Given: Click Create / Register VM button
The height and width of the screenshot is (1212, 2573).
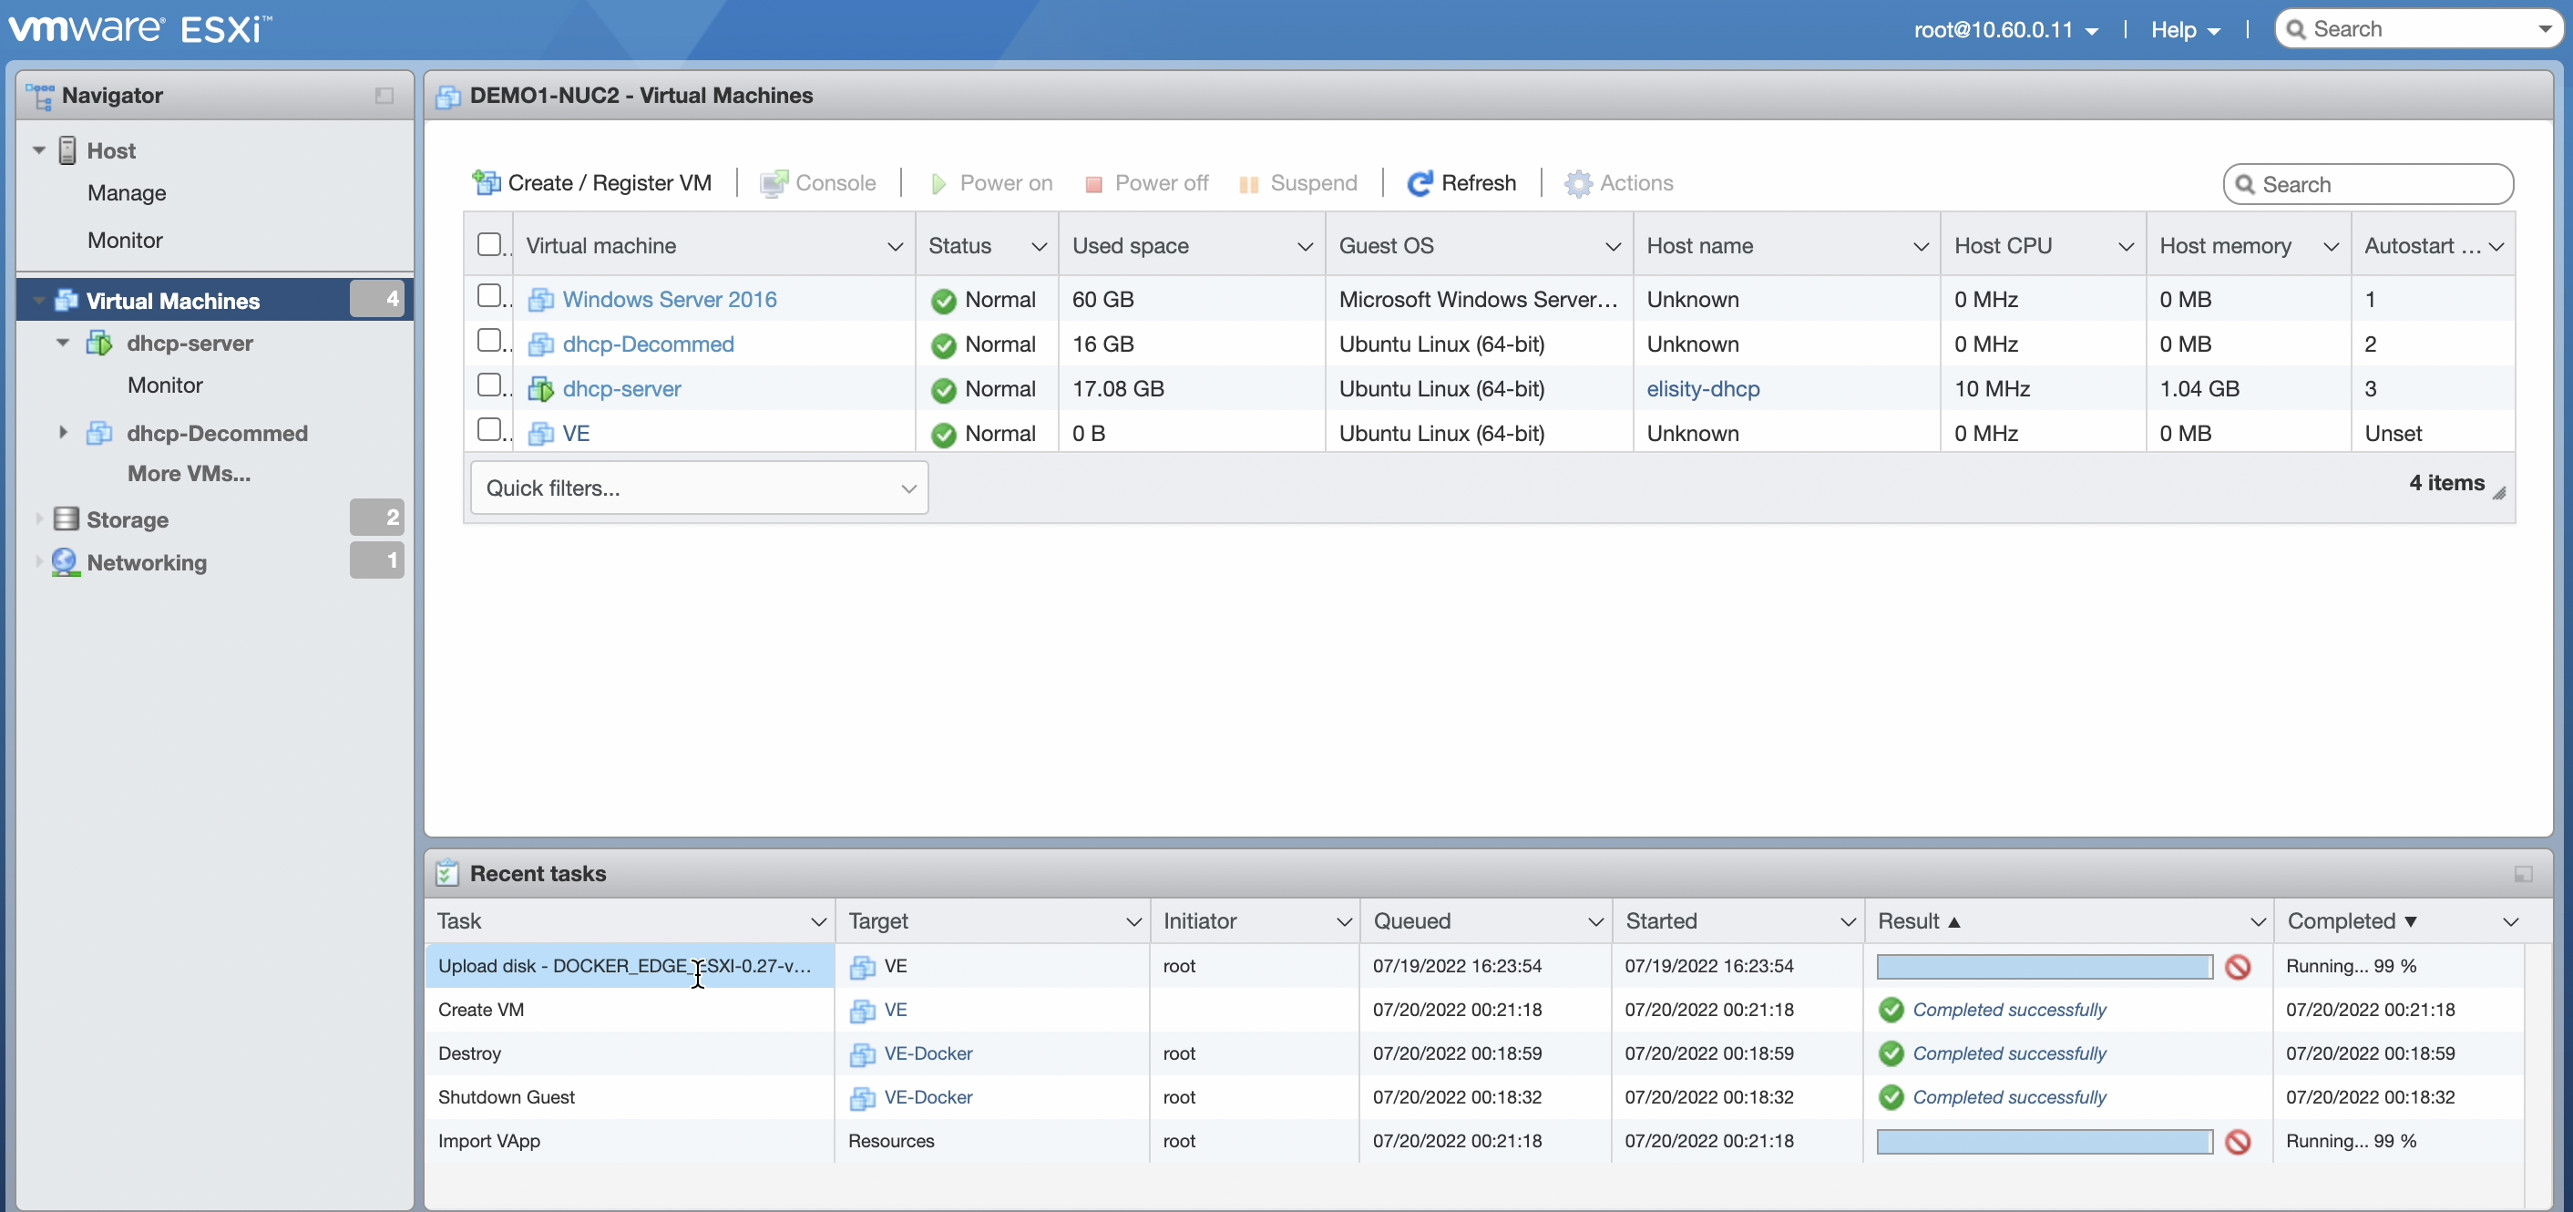Looking at the screenshot, I should tap(592, 184).
